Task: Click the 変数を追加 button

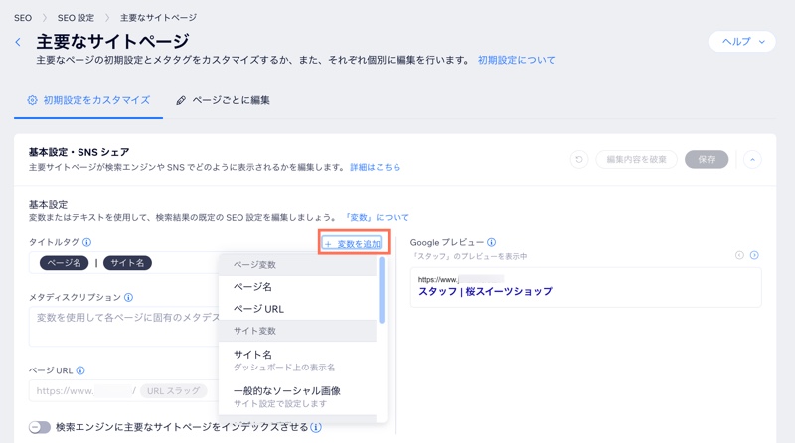Action: click(x=353, y=243)
